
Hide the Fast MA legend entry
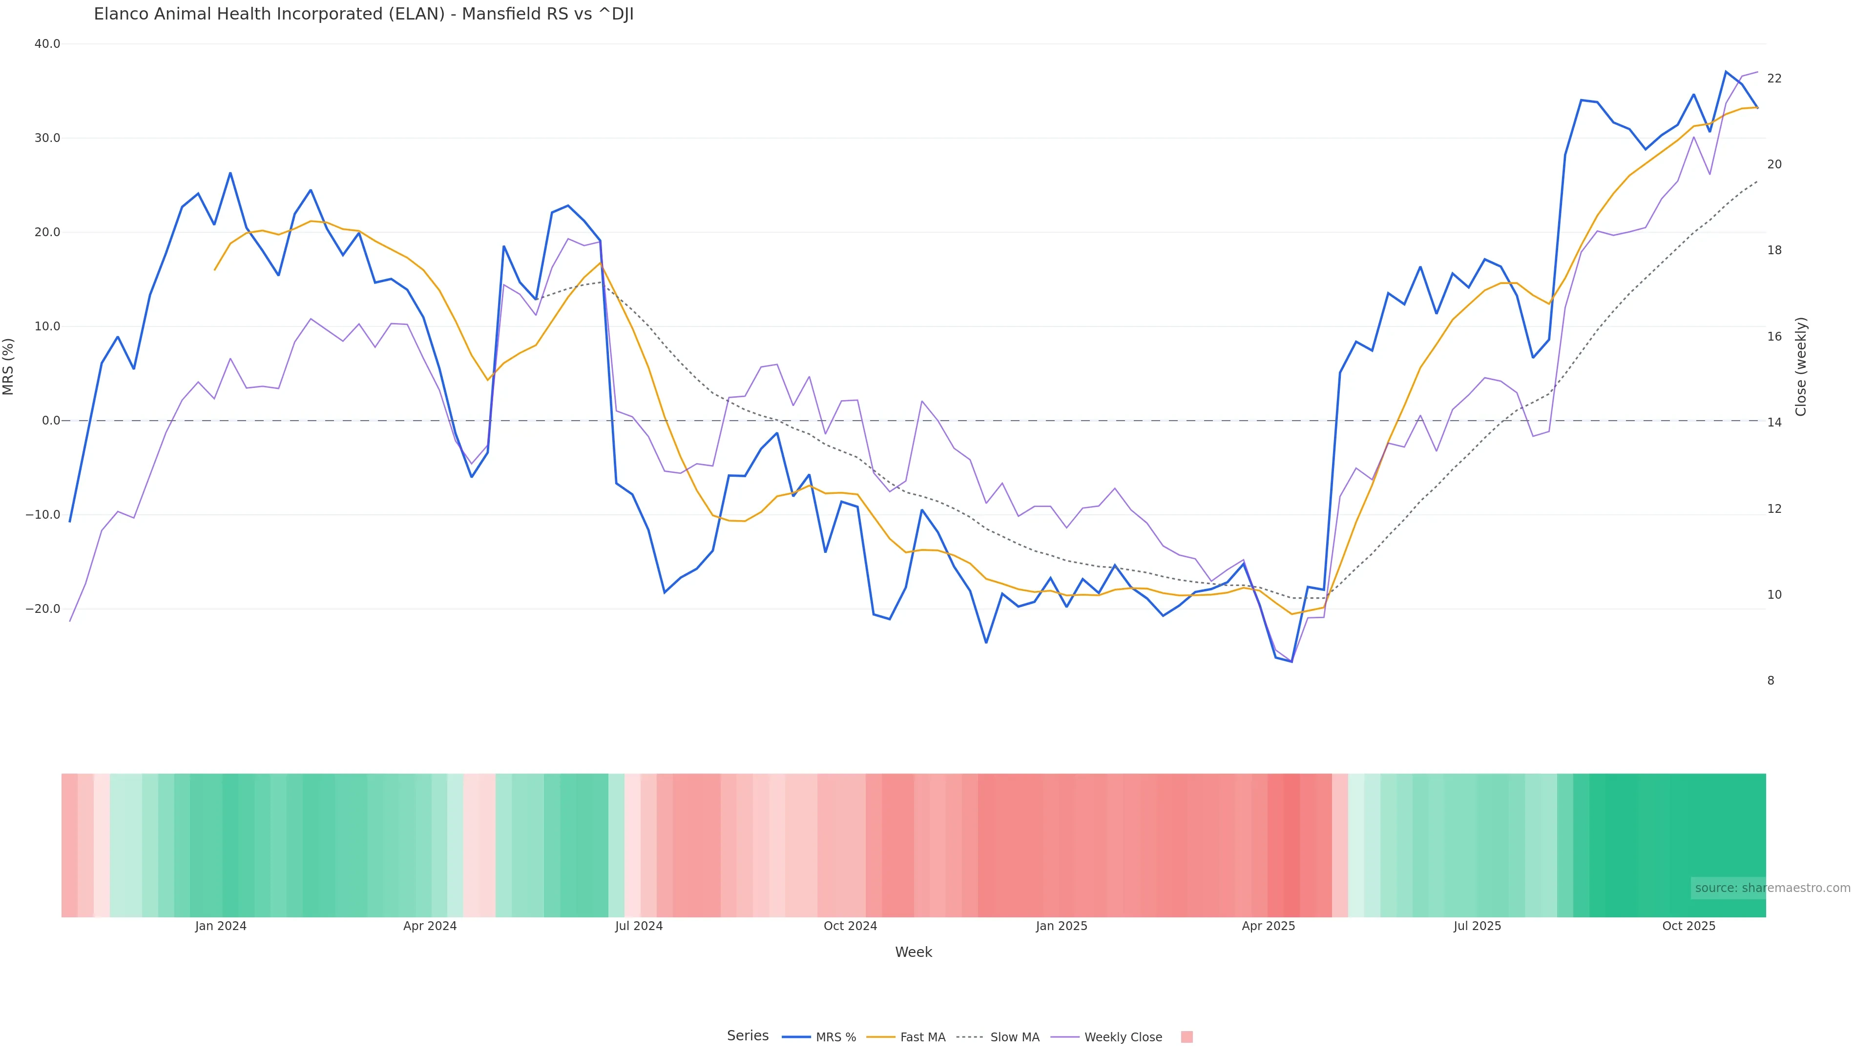[x=922, y=1037]
